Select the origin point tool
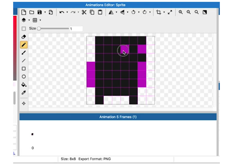 pyautogui.click(x=24, y=103)
